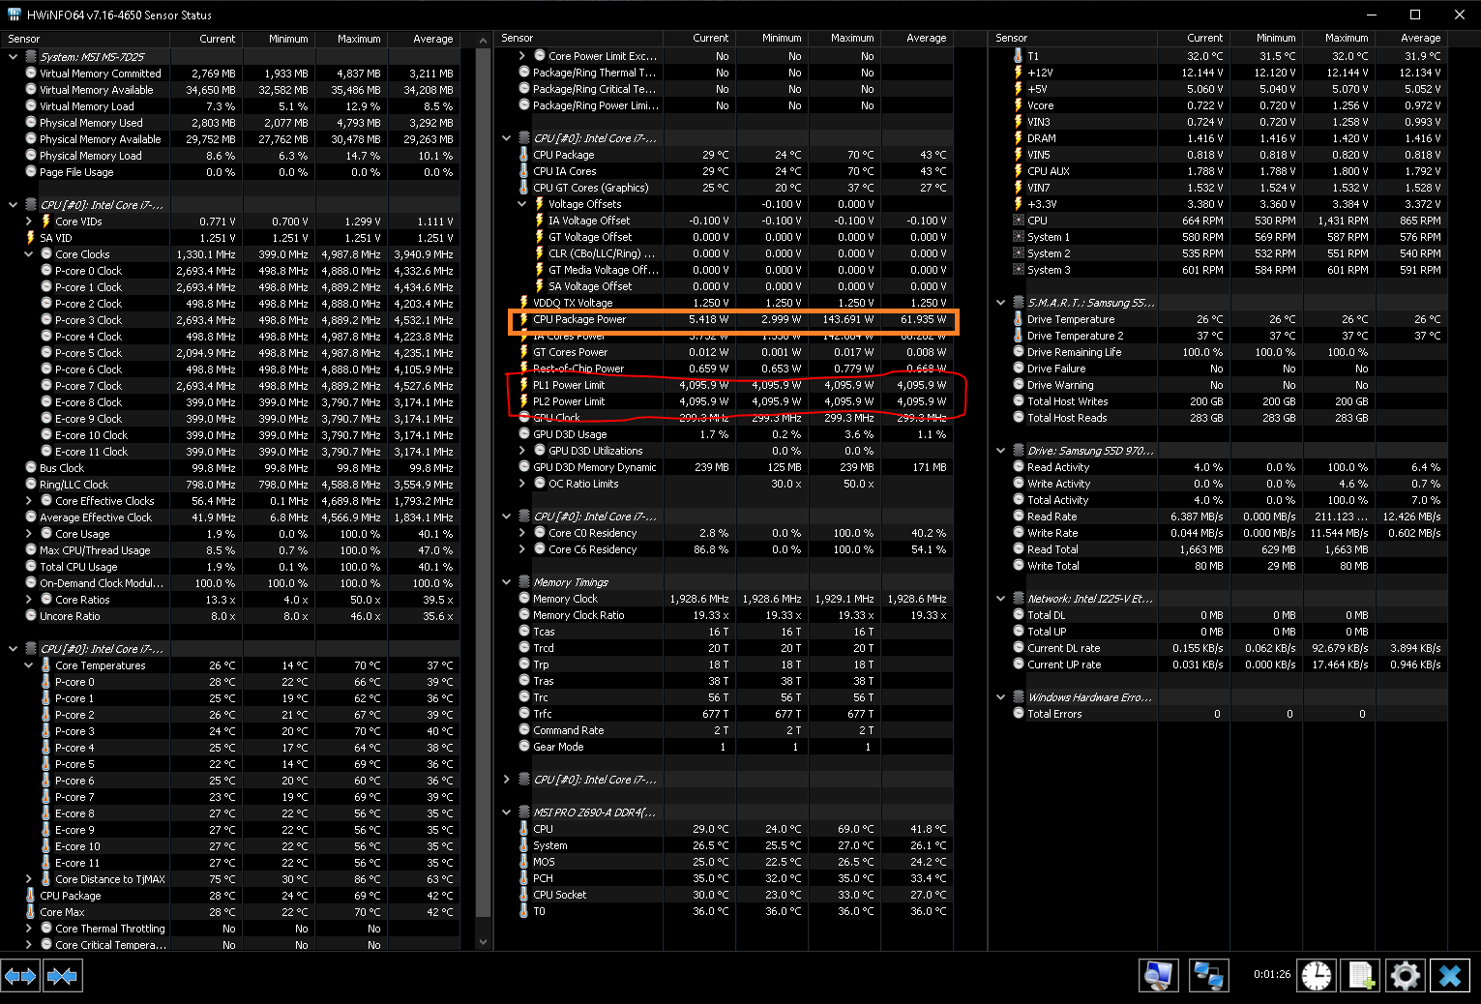Click the thermometer icon beside Core Max
The height and width of the screenshot is (1004, 1481).
click(x=31, y=912)
